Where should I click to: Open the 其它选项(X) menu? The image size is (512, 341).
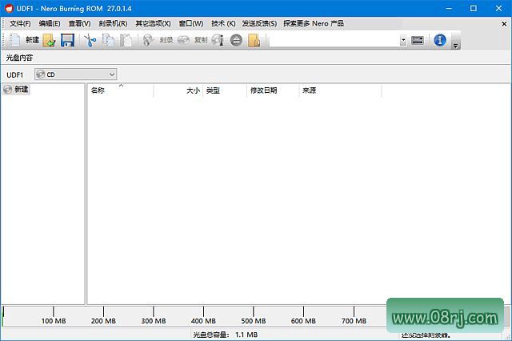(x=153, y=23)
